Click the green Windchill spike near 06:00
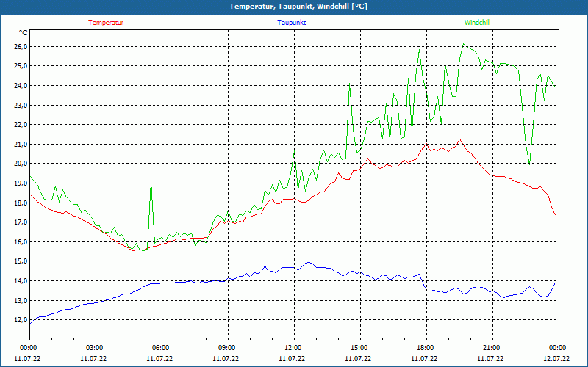This screenshot has height=367, width=588. click(x=151, y=183)
